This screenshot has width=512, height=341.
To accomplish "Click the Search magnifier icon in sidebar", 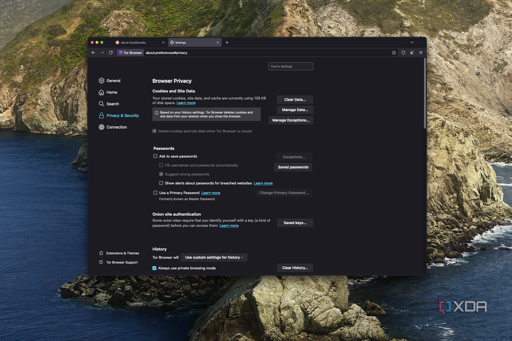I will coord(102,104).
